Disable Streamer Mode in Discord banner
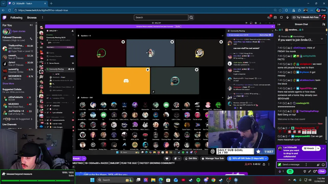Viewport: 328px width, 184px height. [178, 26]
